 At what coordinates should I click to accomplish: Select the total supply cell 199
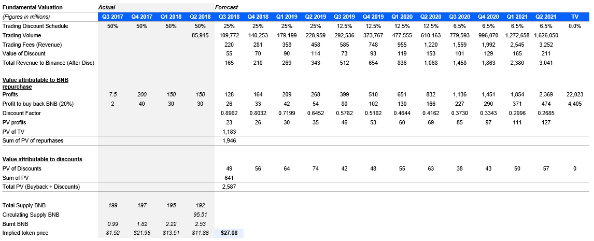coord(112,205)
